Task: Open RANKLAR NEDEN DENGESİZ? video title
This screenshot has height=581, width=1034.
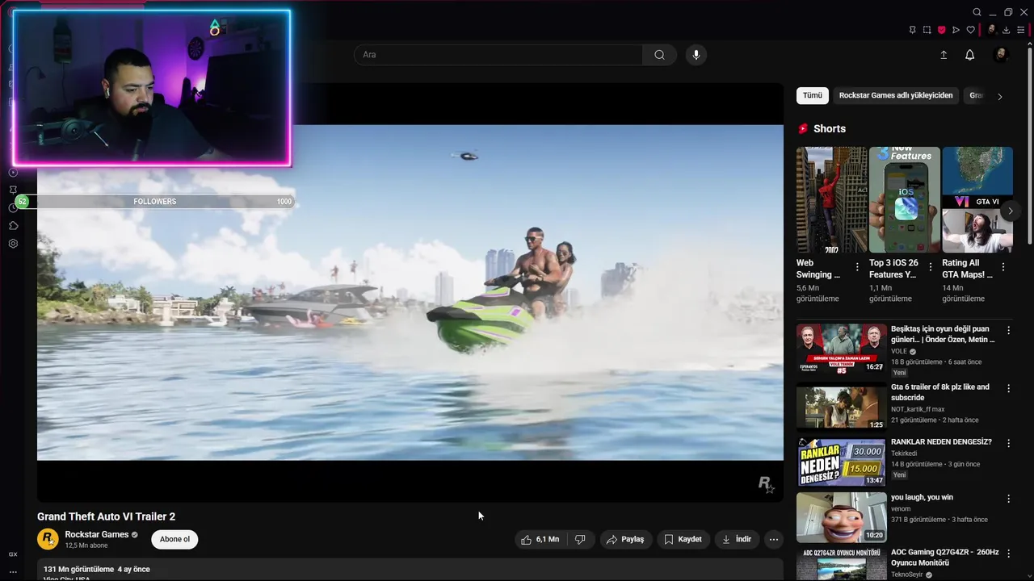Action: click(941, 442)
